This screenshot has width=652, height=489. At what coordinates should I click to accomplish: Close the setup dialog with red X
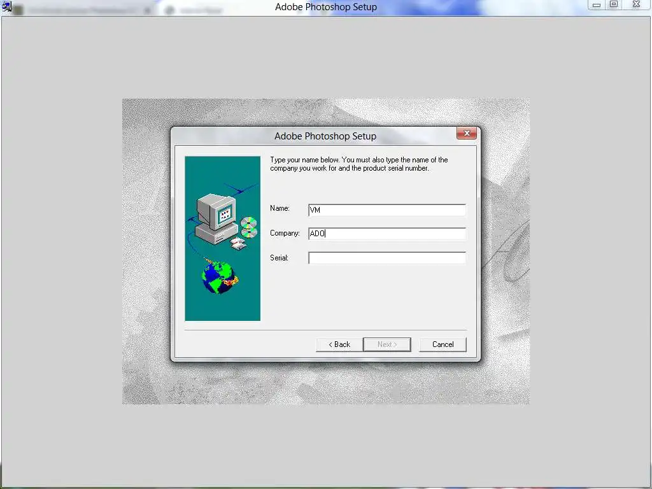pos(467,133)
